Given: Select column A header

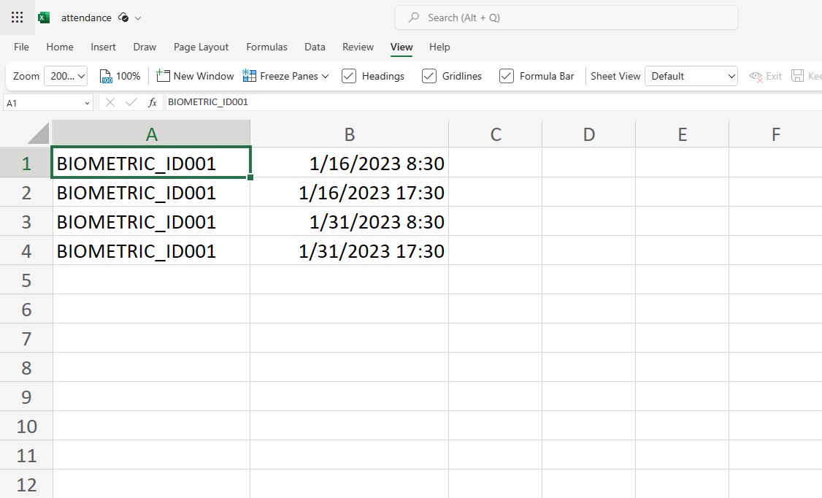Looking at the screenshot, I should click(x=152, y=134).
